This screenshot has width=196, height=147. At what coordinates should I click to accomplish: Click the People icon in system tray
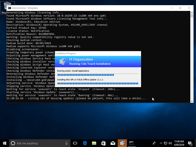tap(154, 143)
